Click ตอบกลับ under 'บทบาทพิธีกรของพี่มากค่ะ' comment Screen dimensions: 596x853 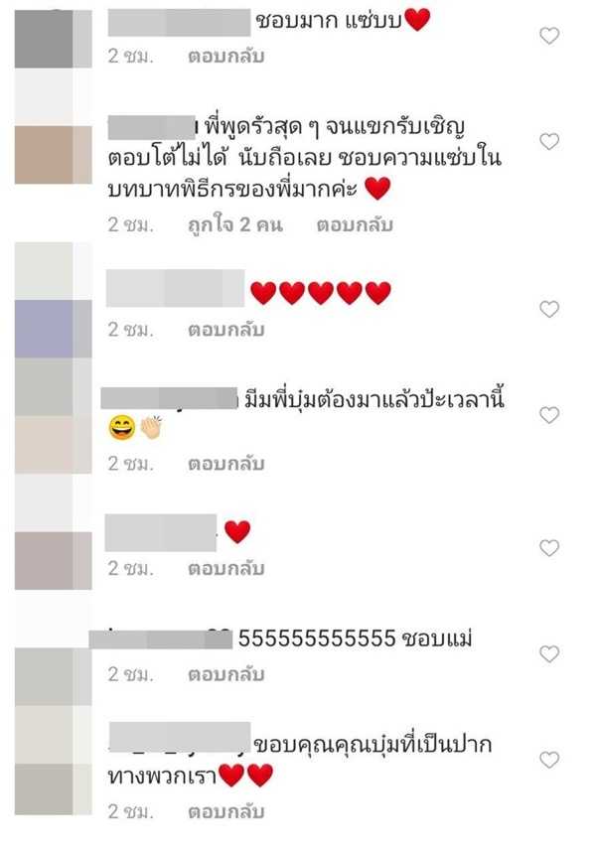(x=355, y=224)
